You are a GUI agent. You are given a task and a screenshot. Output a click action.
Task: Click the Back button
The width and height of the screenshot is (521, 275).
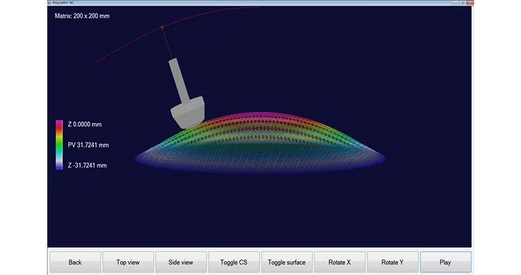[75, 262]
